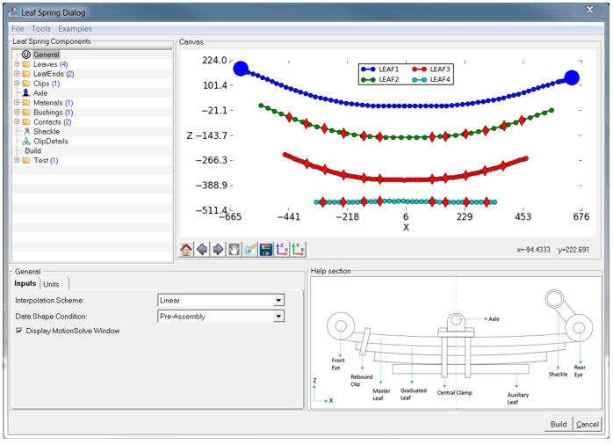Click the forward arrow in canvas toolbar
Screen dimensions: 613x445
218,250
